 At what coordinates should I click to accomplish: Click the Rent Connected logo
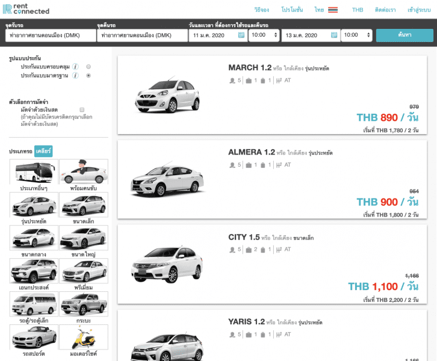pyautogui.click(x=26, y=9)
